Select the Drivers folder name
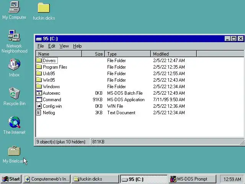Viewport: 245px width, 184px height. click(x=50, y=61)
